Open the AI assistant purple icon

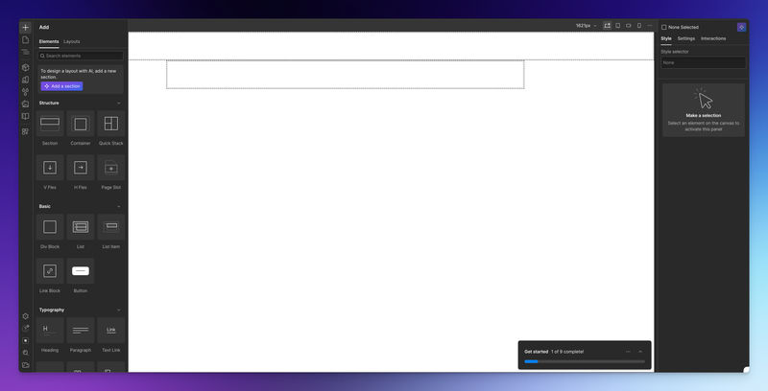(741, 28)
